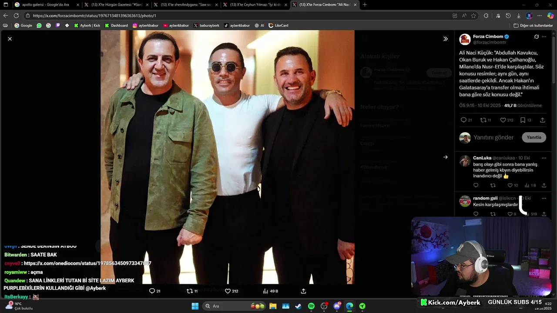The height and width of the screenshot is (313, 557).
Task: Add this page to favorites star
Action: tap(473, 16)
